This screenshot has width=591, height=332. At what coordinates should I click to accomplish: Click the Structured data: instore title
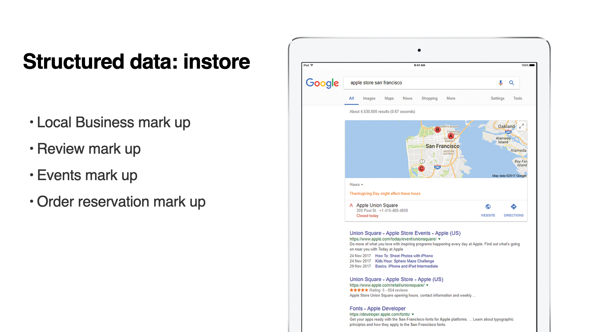click(137, 61)
